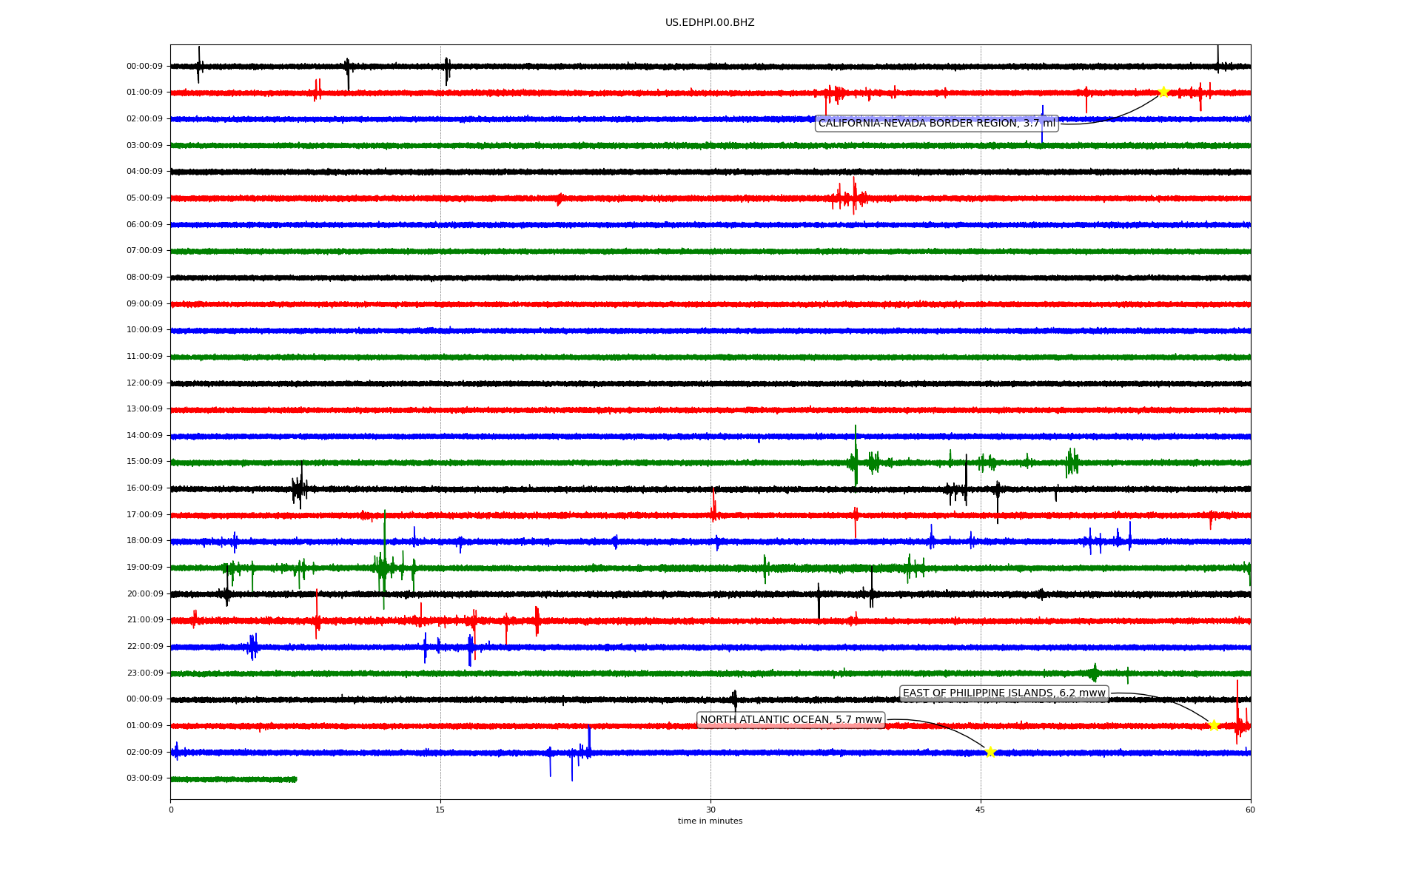Click the California-Nevada Border Region 3.7 ml label
Viewport: 1421px width, 888px height.
click(937, 123)
